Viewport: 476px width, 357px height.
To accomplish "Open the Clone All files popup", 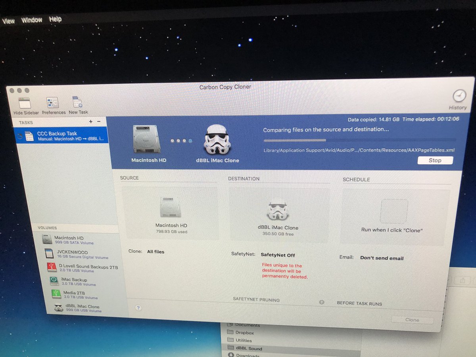I will (x=155, y=251).
